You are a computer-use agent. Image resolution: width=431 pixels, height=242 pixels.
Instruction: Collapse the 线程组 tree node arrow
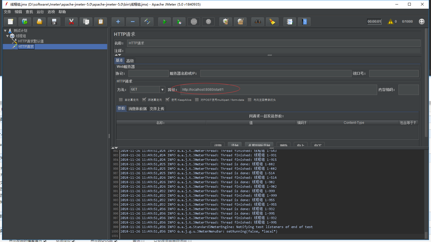[x=7, y=36]
